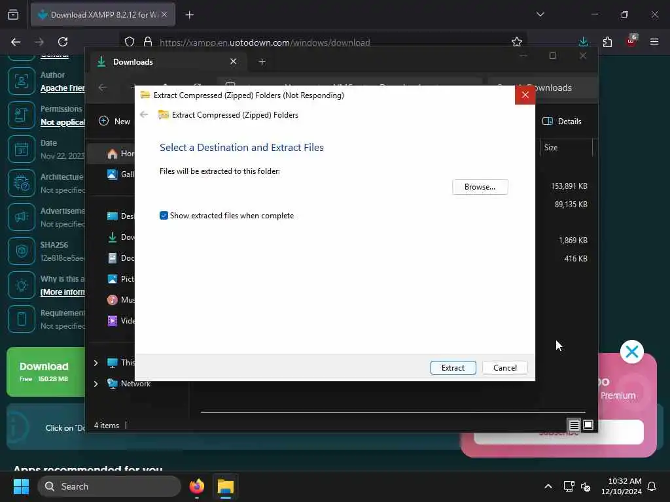Select the Downloads tab in File Explorer

[167, 62]
